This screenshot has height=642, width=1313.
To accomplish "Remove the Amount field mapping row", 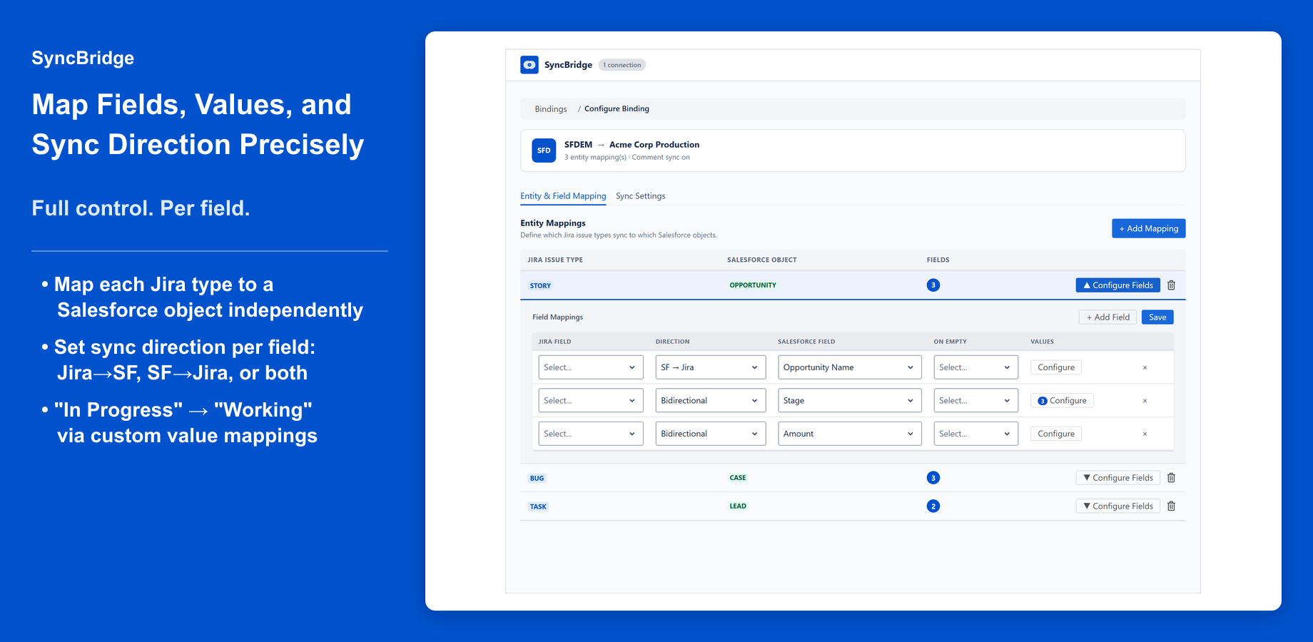I will click(1145, 434).
